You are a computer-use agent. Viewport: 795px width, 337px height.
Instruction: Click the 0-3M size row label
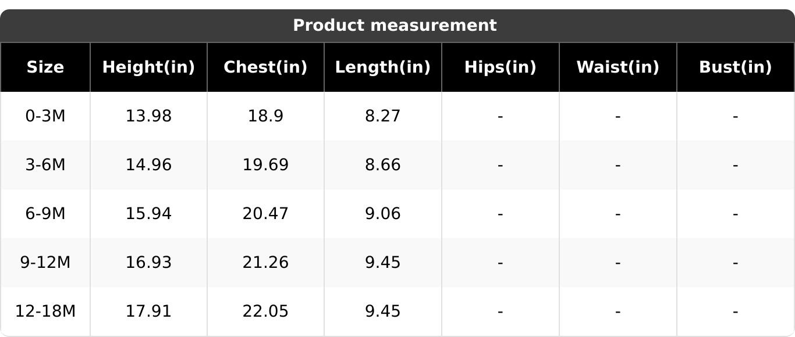[45, 116]
